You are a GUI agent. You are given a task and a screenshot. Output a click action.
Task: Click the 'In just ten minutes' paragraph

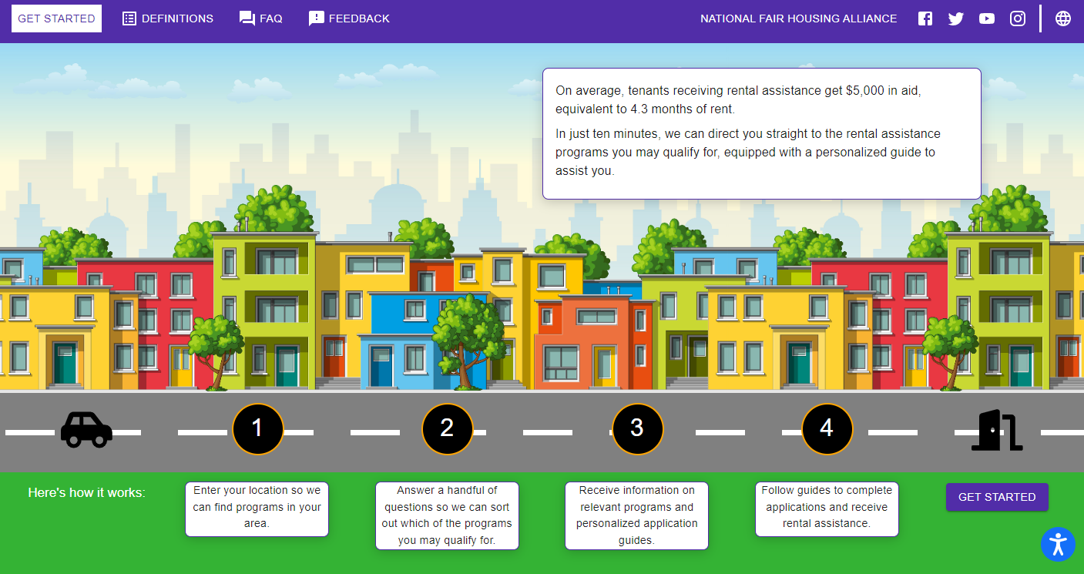[x=748, y=152]
